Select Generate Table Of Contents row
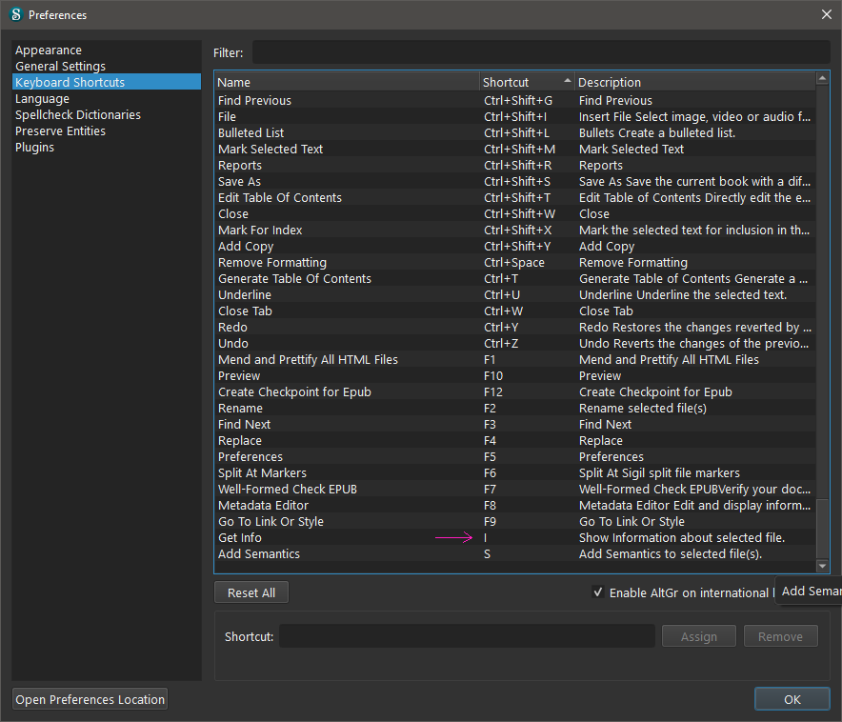 point(515,278)
